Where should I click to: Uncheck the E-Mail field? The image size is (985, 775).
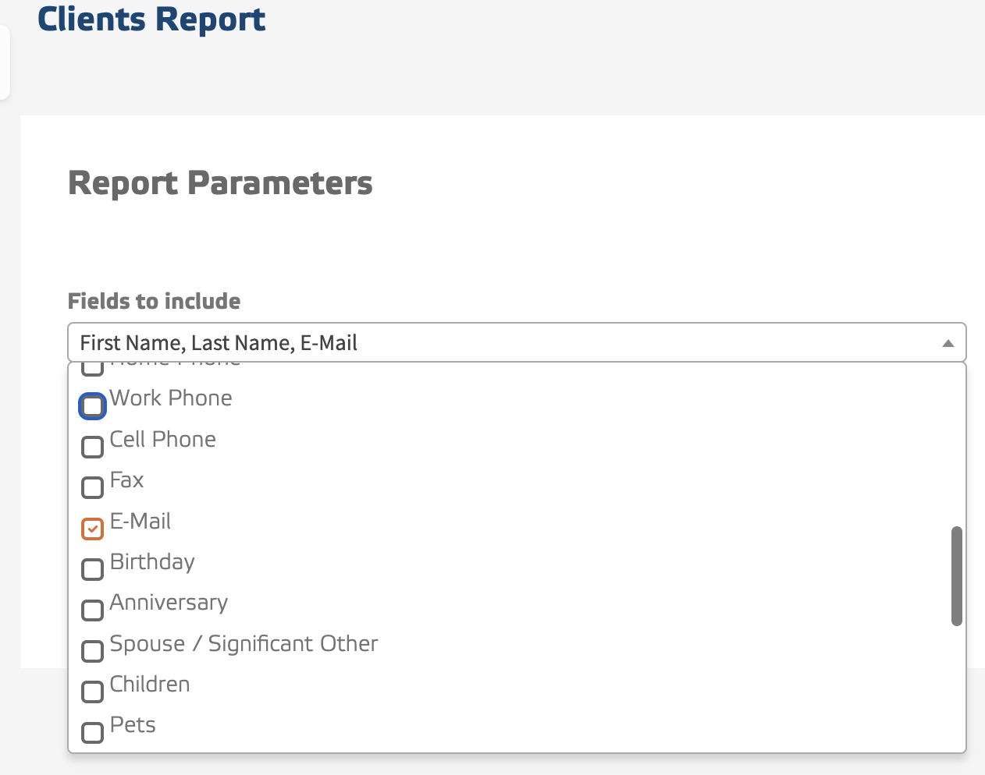pos(92,529)
